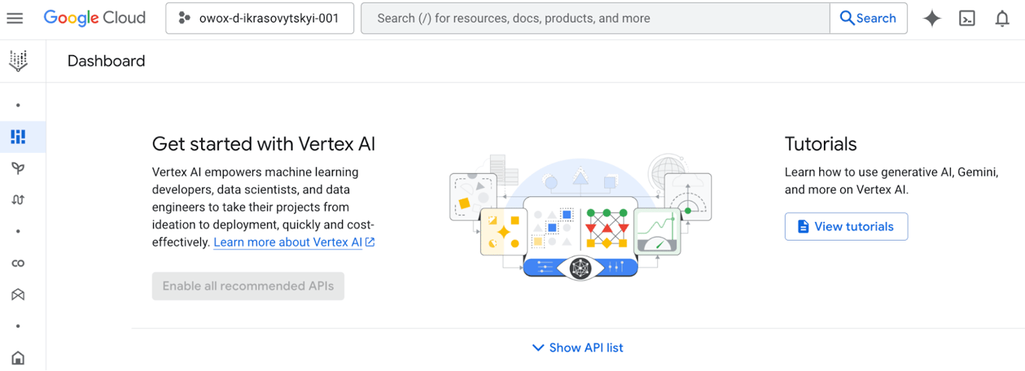Viewport: 1025px width, 371px height.
Task: Click the Google Cloud logo
Action: point(95,18)
